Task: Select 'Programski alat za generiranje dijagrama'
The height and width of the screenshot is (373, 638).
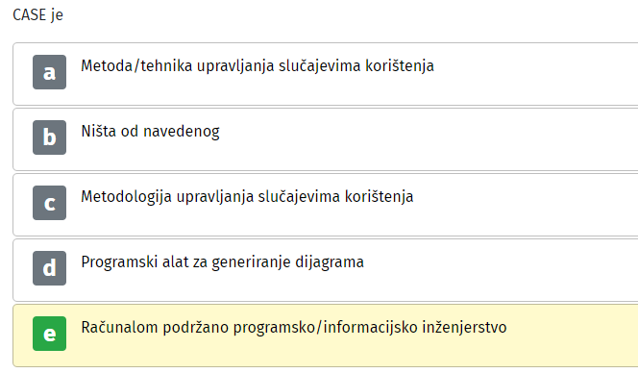Action: (x=222, y=262)
